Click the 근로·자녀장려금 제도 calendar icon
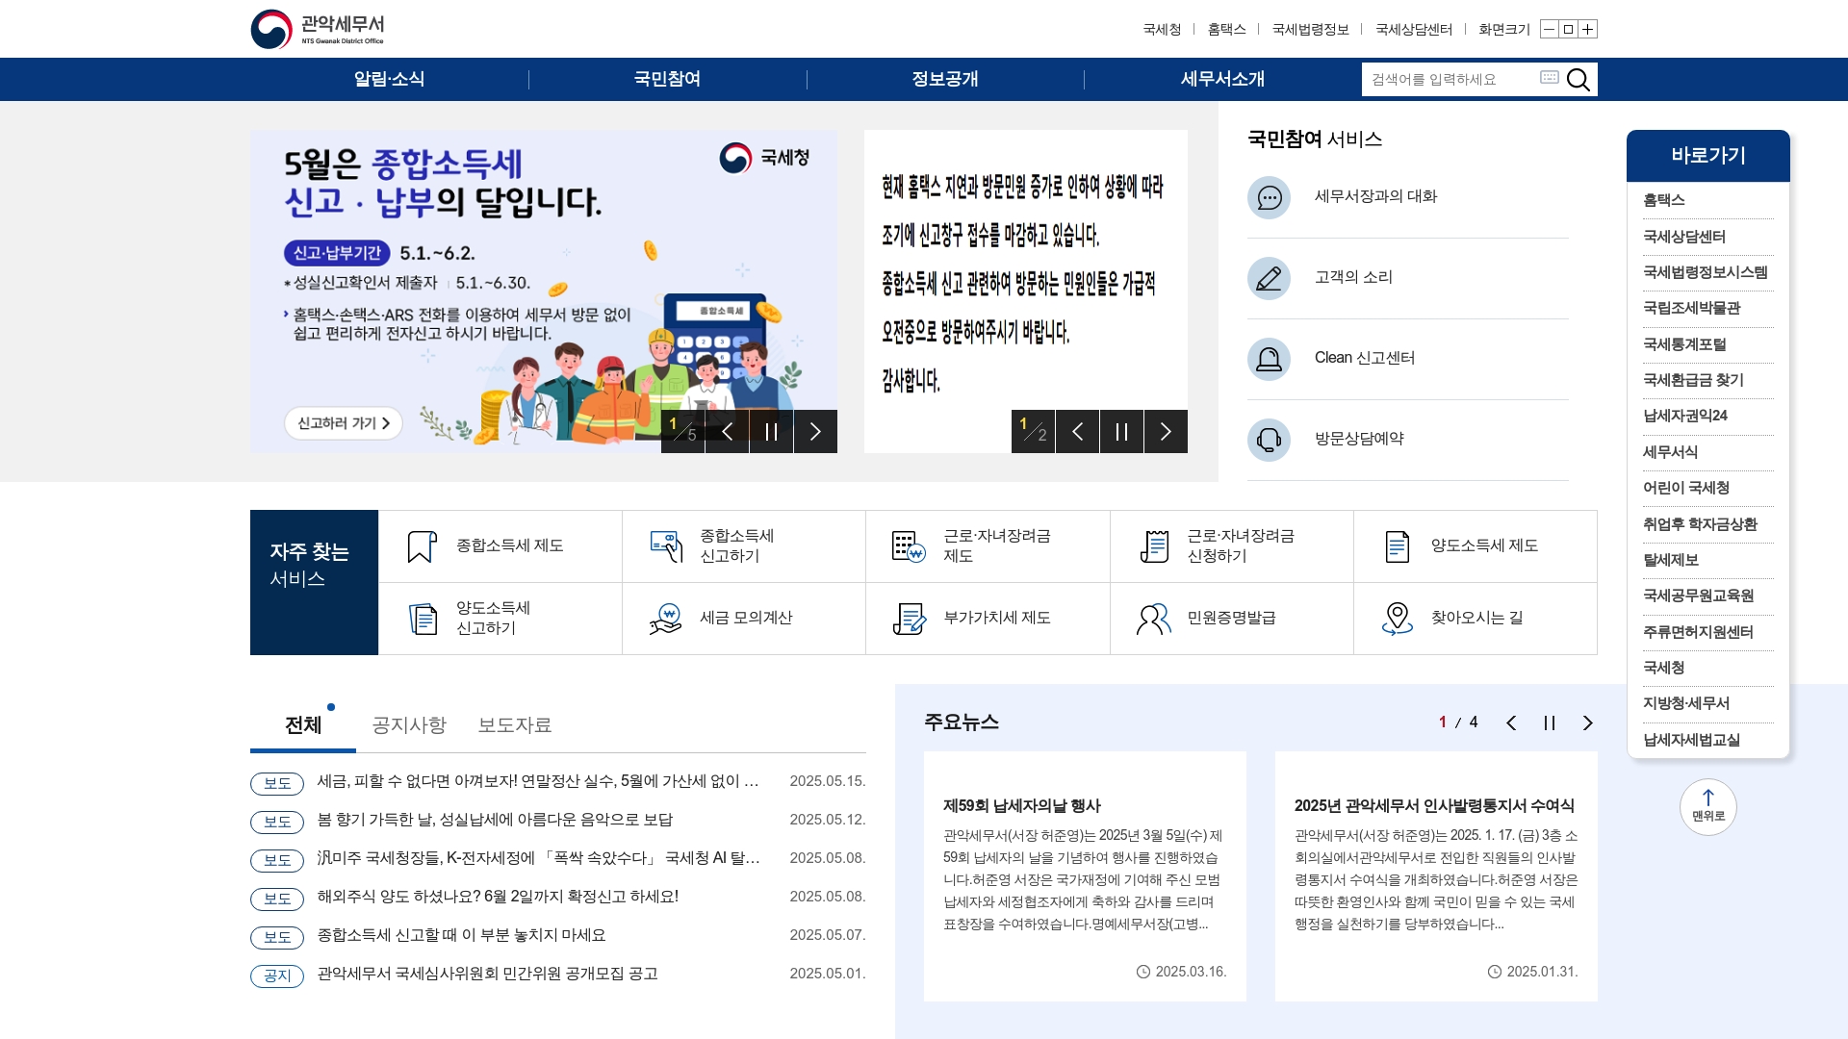Screen dimensions: 1848x1039 pos(909,546)
